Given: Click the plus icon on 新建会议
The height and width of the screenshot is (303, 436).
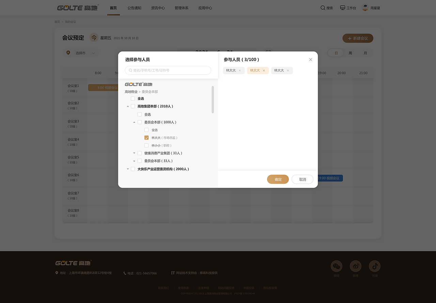Looking at the screenshot, I should point(349,38).
